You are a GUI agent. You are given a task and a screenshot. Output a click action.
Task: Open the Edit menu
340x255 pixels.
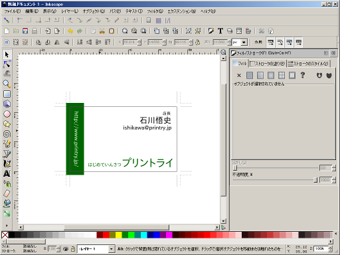(32, 11)
